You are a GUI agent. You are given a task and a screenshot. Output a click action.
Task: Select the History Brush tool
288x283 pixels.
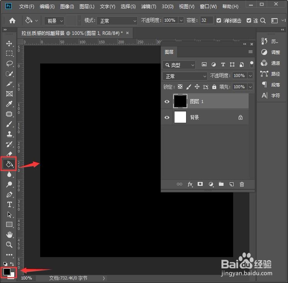pyautogui.click(x=9, y=144)
